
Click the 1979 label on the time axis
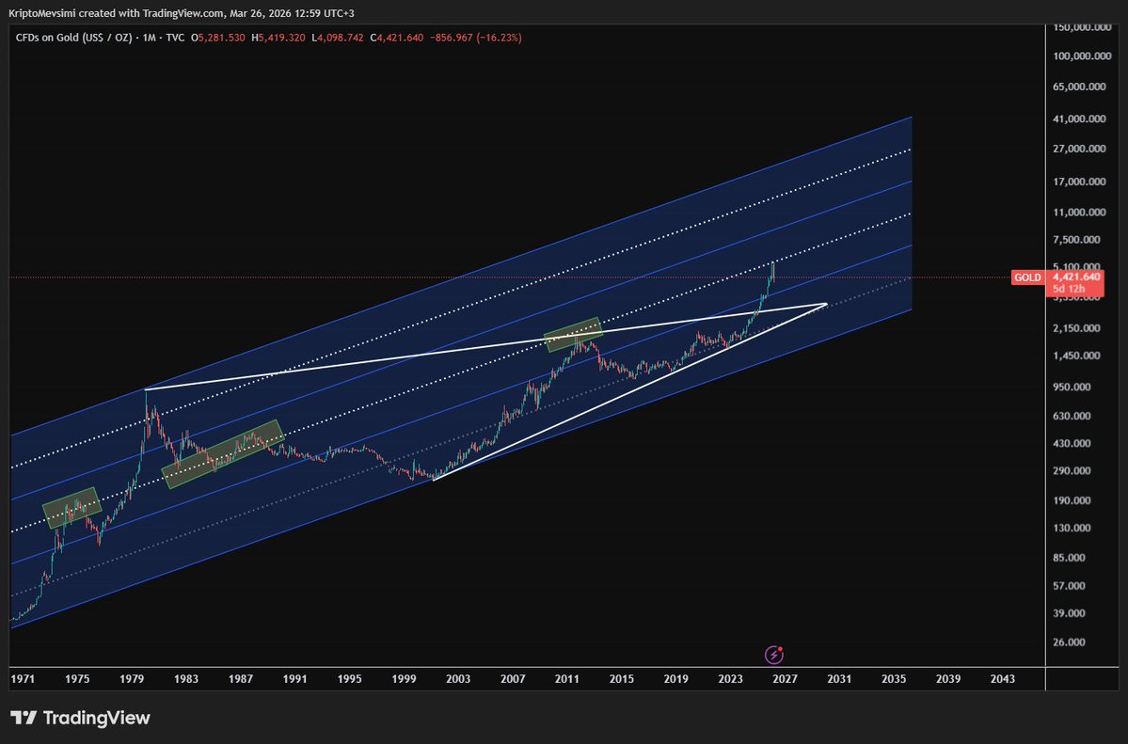point(132,678)
